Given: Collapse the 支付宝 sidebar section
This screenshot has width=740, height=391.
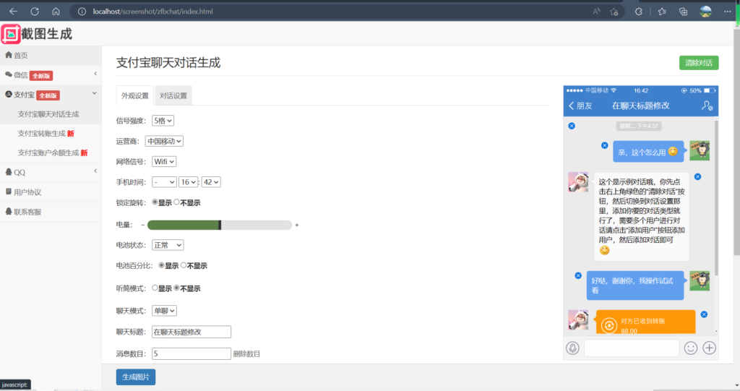Looking at the screenshot, I should tap(51, 95).
